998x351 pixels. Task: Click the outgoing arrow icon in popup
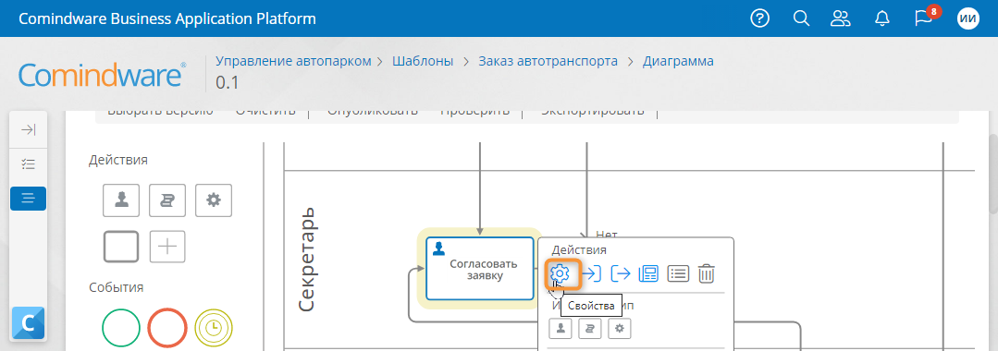[621, 274]
